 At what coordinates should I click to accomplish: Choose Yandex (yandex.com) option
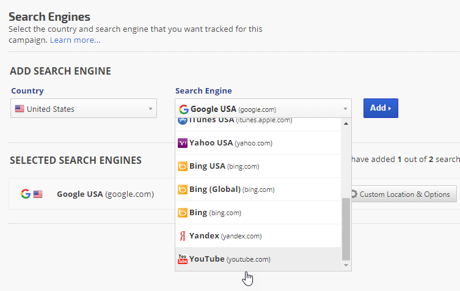click(x=258, y=236)
